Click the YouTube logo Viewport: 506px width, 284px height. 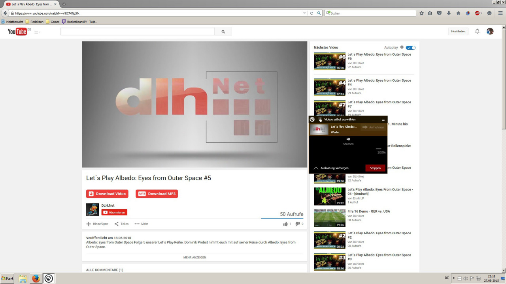[x=17, y=32]
